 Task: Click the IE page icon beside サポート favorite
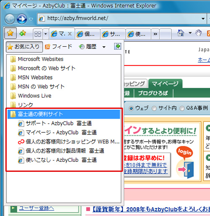21,124
